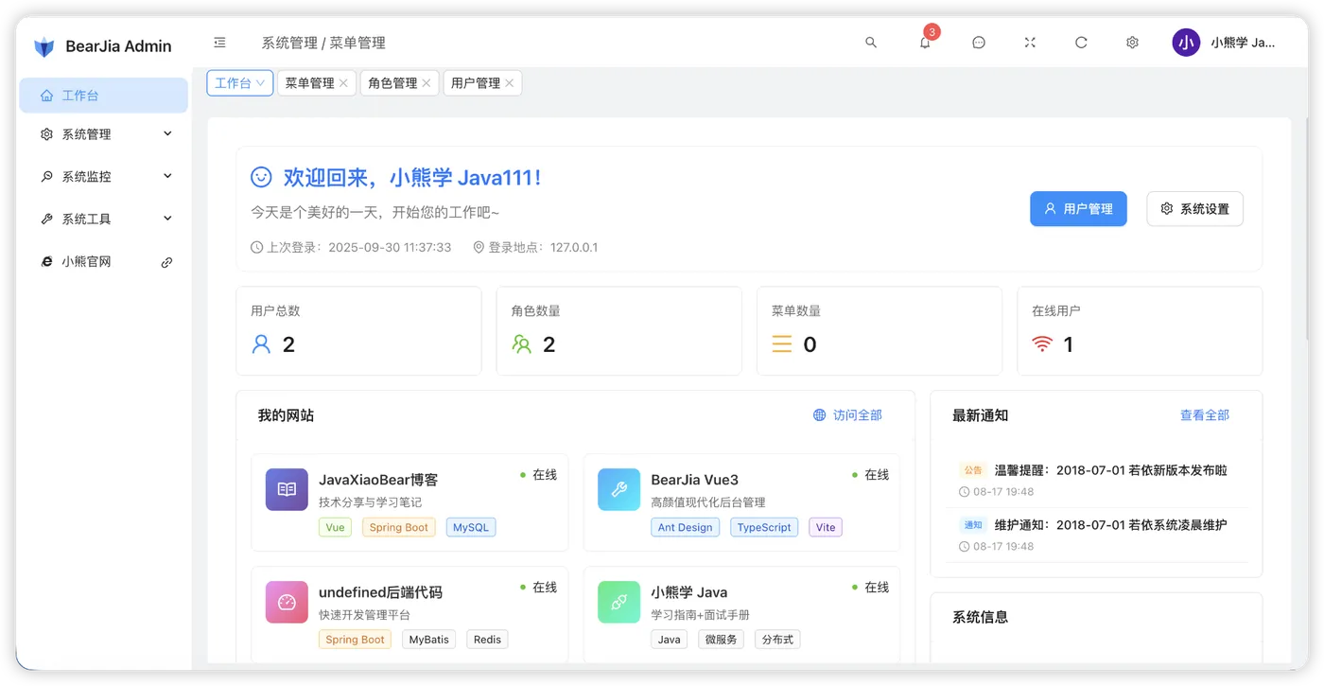Click the MySQL tag
1324x686 pixels.
471,528
